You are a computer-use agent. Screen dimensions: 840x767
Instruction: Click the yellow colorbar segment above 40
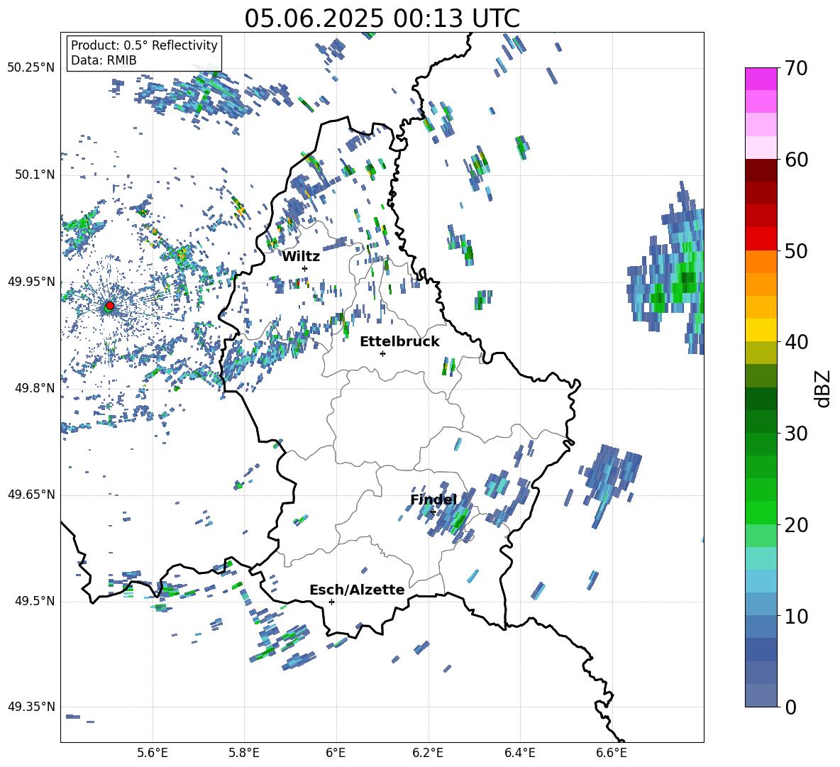pyautogui.click(x=761, y=331)
